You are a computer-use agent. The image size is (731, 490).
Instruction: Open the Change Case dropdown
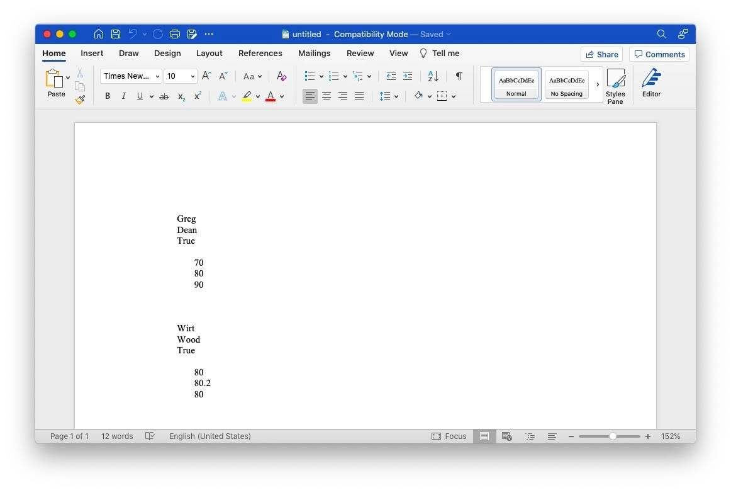253,76
